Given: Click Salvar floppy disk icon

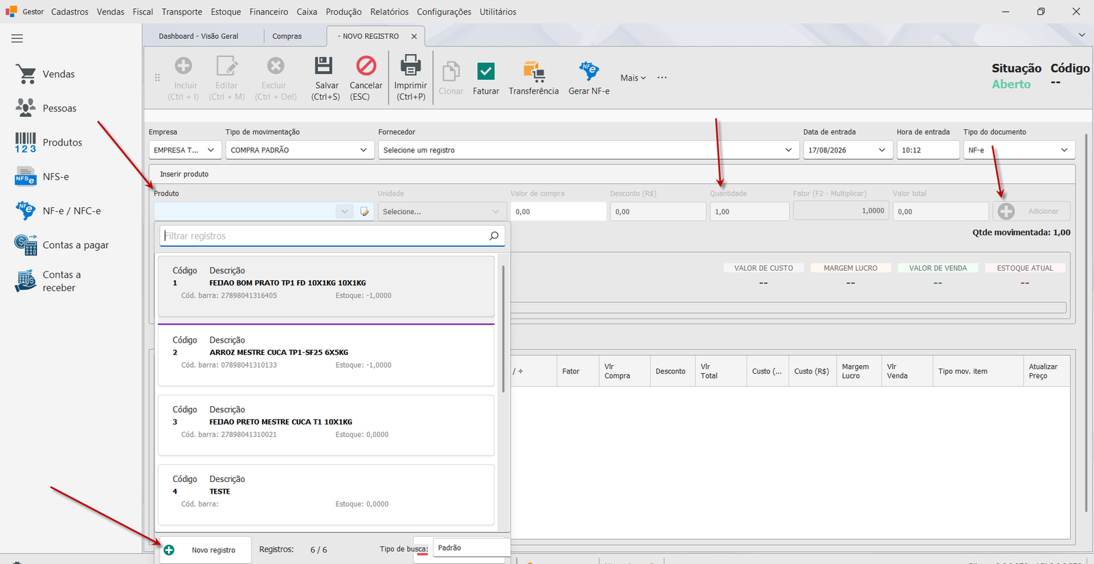Looking at the screenshot, I should coord(323,66).
